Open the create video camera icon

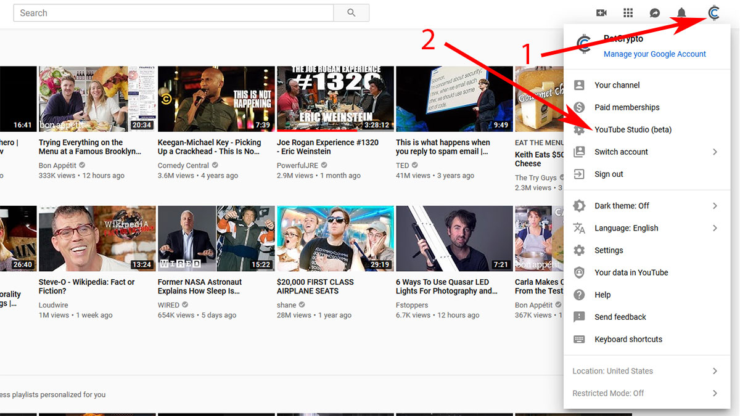point(602,13)
